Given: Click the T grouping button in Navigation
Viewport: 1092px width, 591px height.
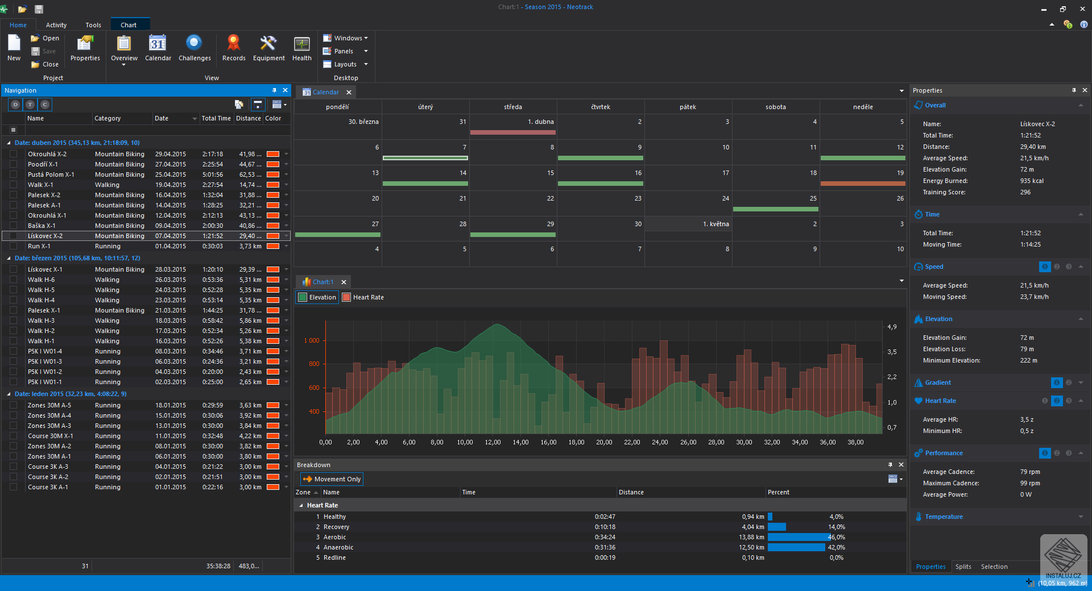Looking at the screenshot, I should pos(30,105).
